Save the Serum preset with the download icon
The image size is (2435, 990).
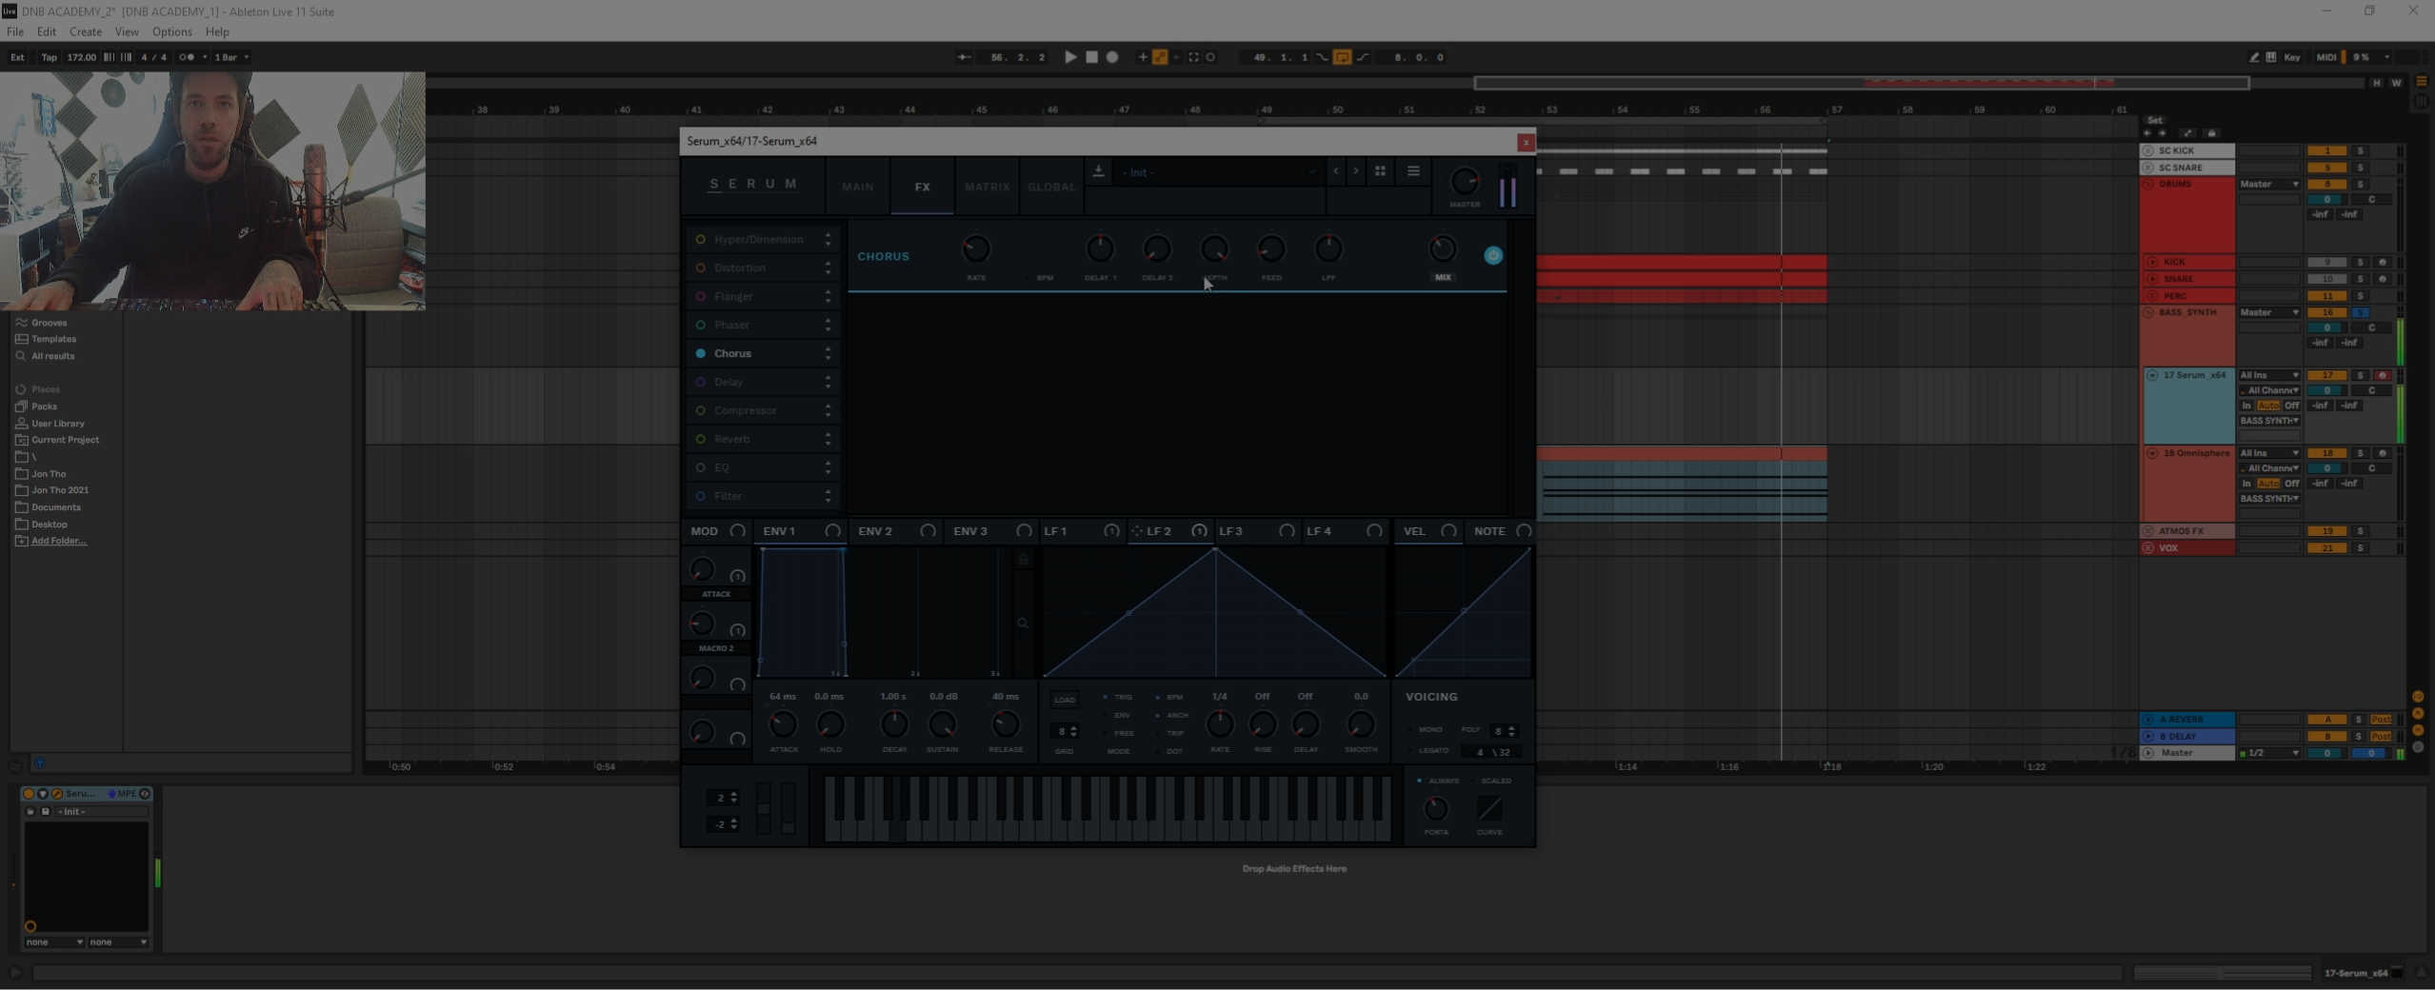[1098, 171]
